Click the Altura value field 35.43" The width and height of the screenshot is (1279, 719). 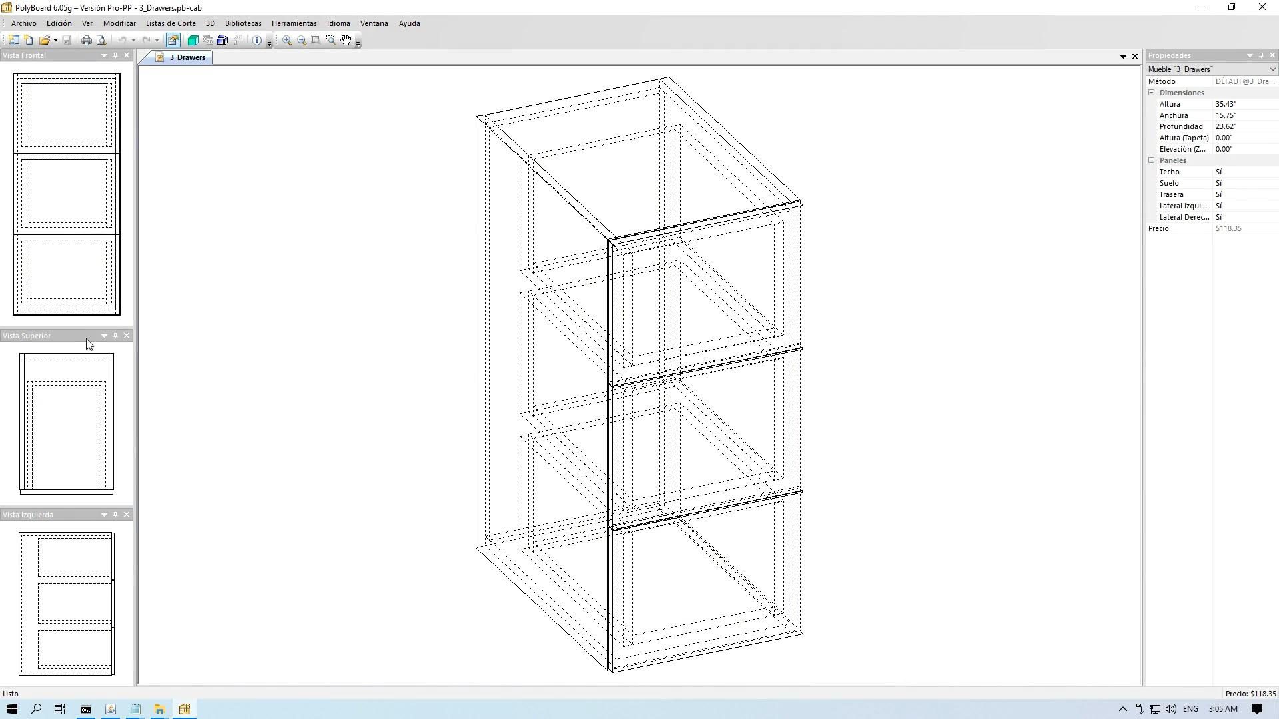coord(1243,104)
